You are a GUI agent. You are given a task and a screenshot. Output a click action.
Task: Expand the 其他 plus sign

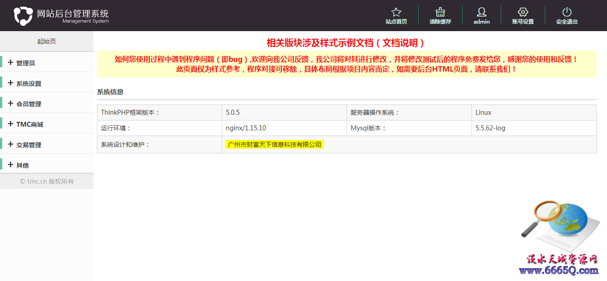11,165
